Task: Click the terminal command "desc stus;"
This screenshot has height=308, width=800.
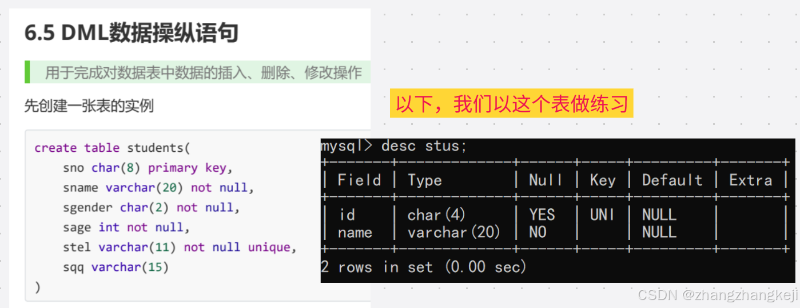Action: [x=424, y=146]
